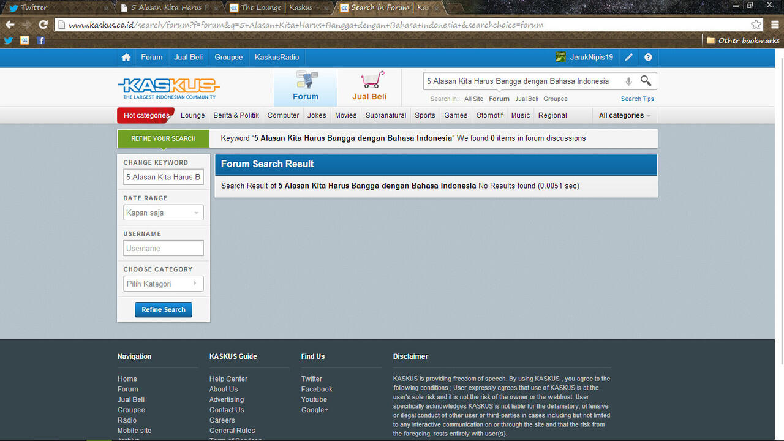Set search scope to Forum
Image resolution: width=784 pixels, height=441 pixels.
coord(499,99)
